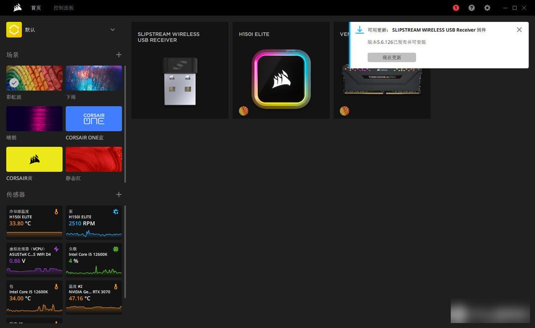
Task: Click the CORSAIR ONE蓝 scene label
Action: (x=85, y=138)
